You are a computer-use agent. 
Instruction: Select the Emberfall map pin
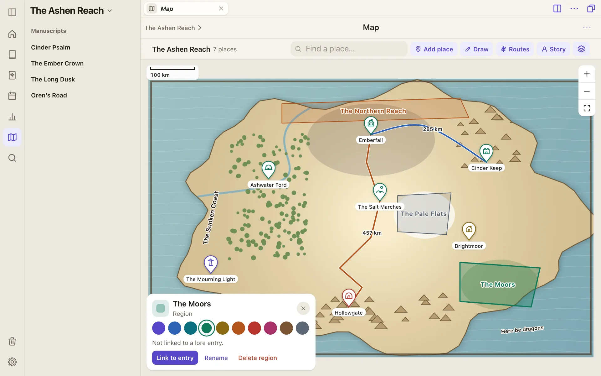[x=371, y=125]
